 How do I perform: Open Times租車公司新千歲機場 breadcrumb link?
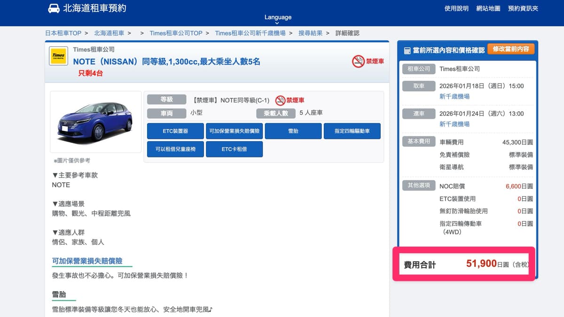coord(250,33)
